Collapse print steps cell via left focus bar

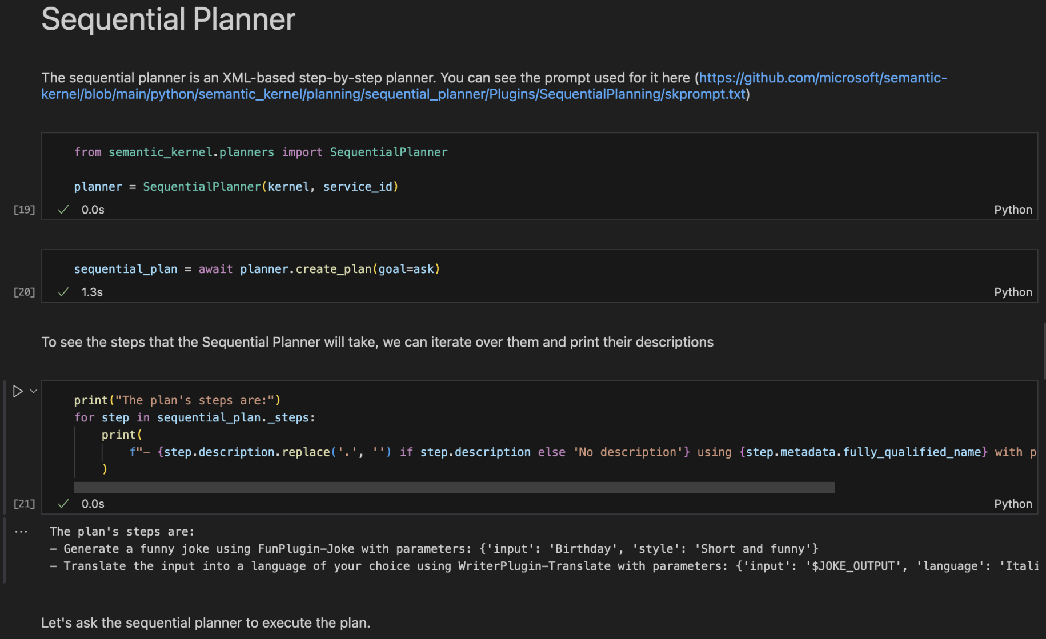pyautogui.click(x=5, y=445)
